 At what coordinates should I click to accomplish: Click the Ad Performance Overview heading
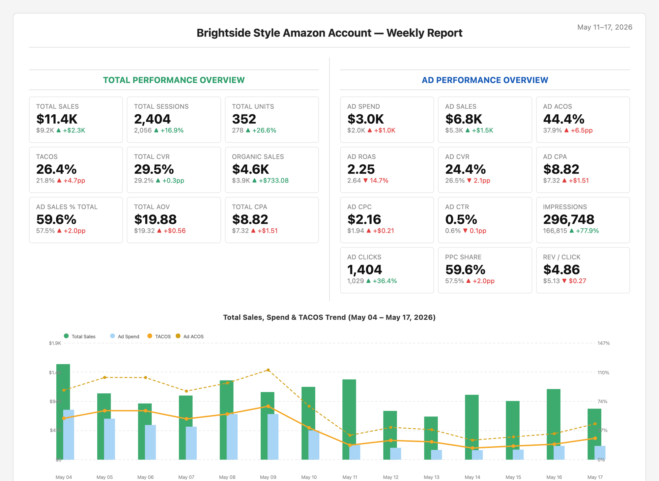pos(485,80)
